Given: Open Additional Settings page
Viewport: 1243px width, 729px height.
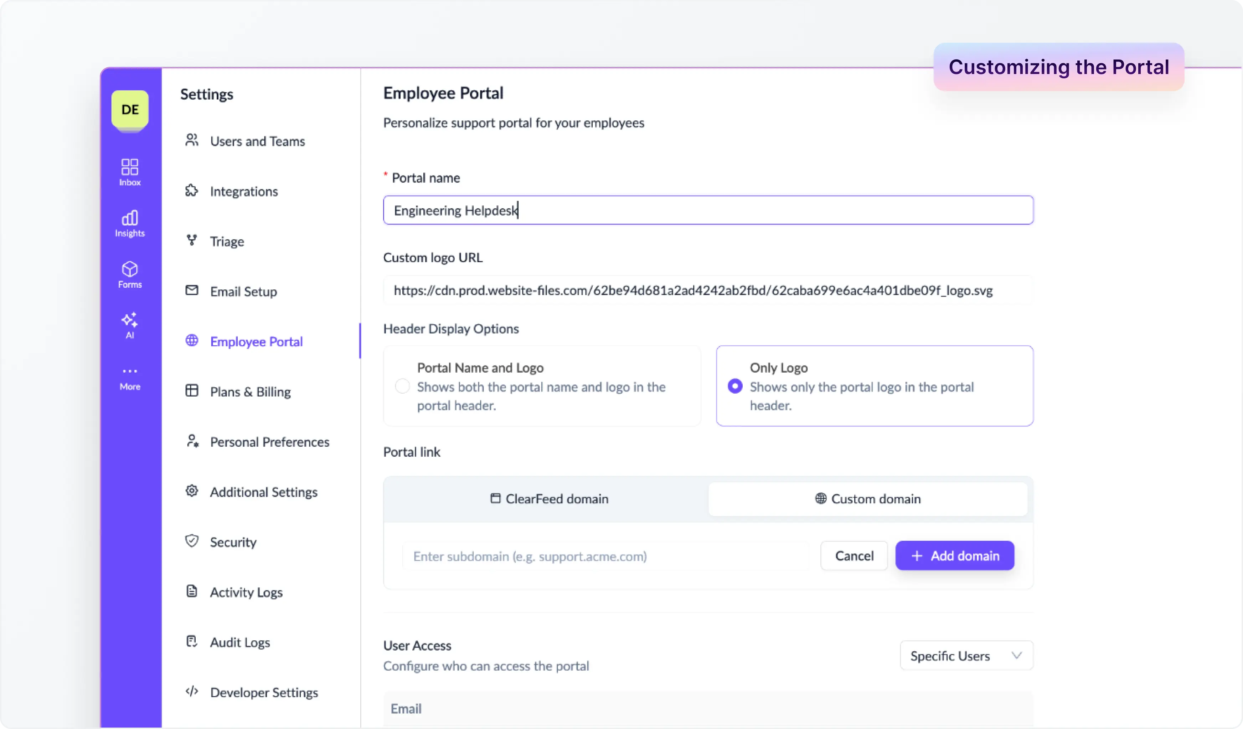Looking at the screenshot, I should 263,492.
